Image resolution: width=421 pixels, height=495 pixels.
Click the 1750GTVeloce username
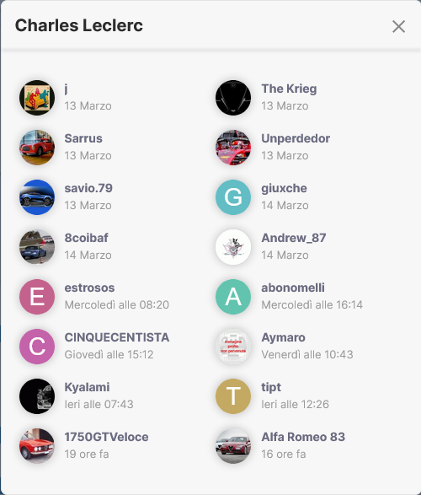point(106,437)
